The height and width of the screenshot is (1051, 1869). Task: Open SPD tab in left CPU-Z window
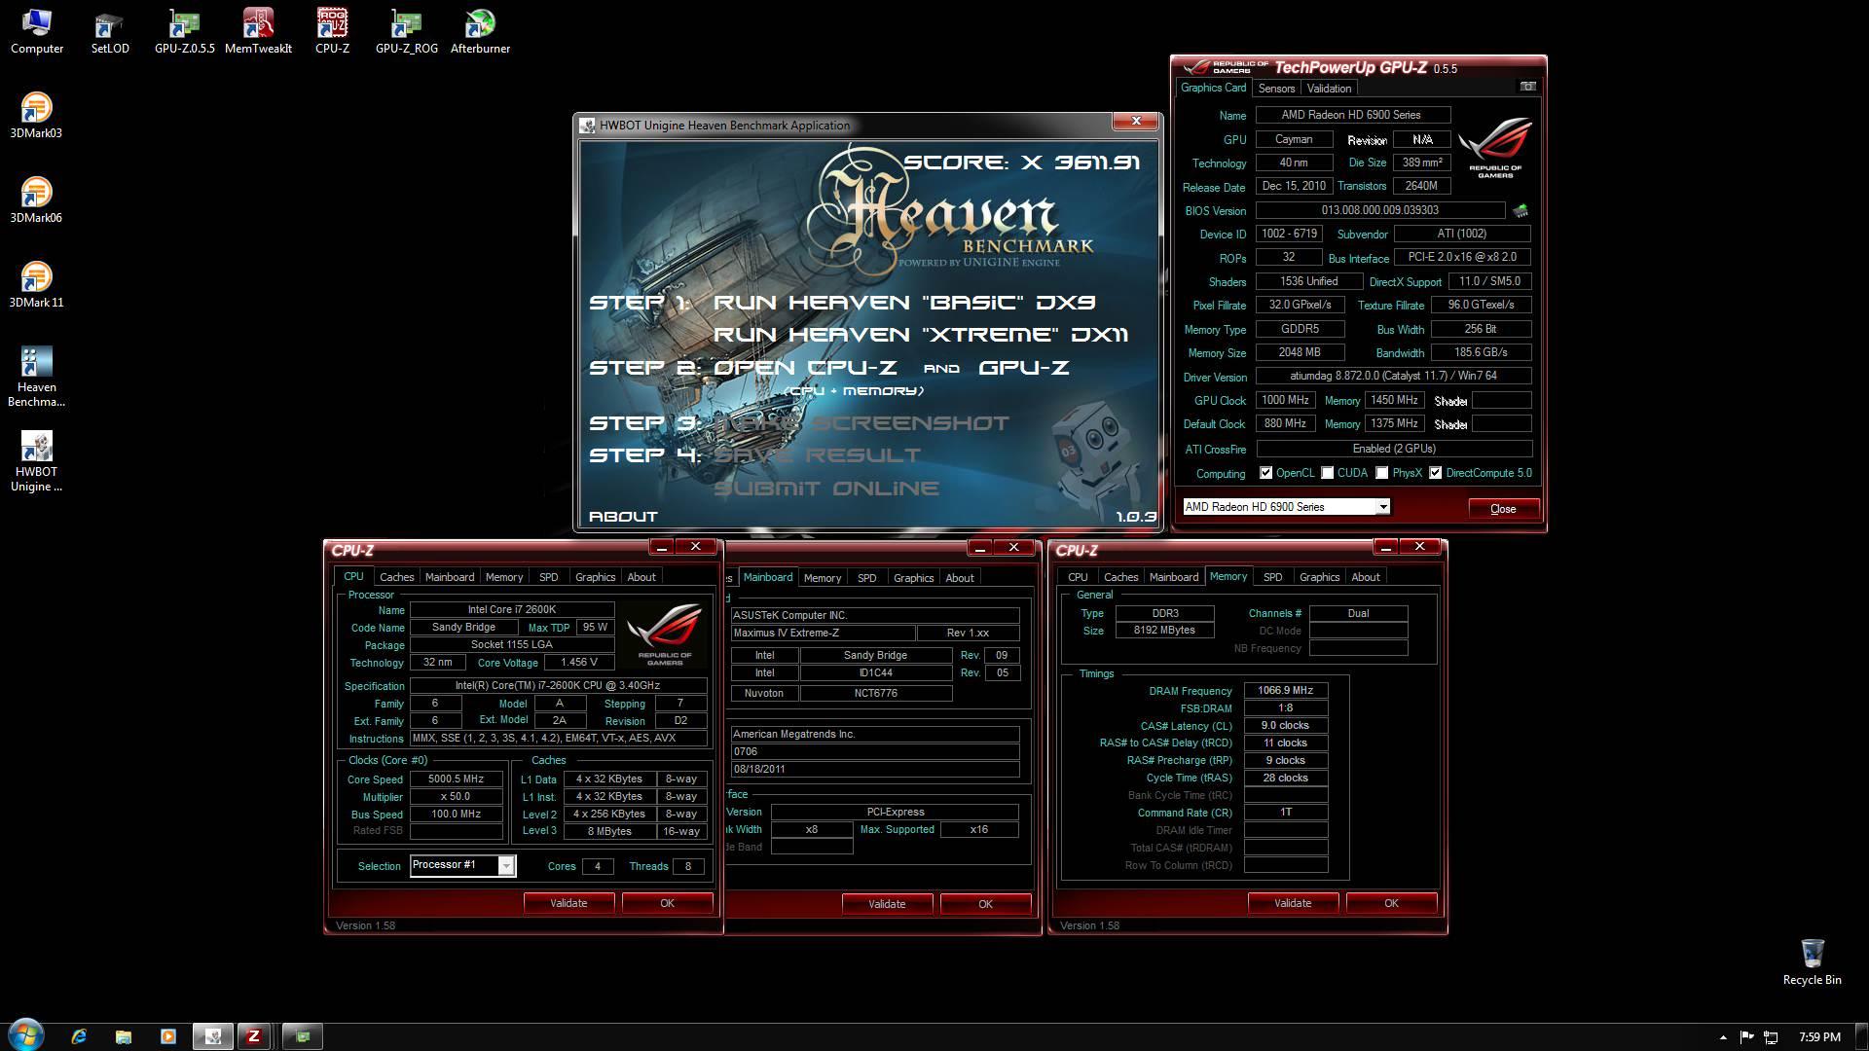(x=548, y=577)
